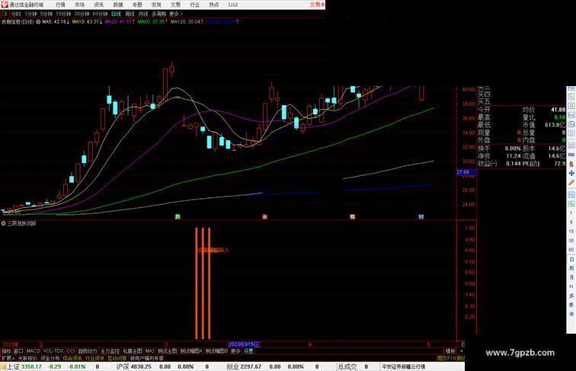Open the 多周期 multi-period view
576x371 pixels.
pyautogui.click(x=158, y=14)
